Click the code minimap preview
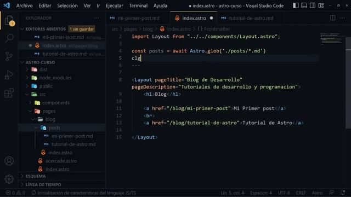 (331, 39)
